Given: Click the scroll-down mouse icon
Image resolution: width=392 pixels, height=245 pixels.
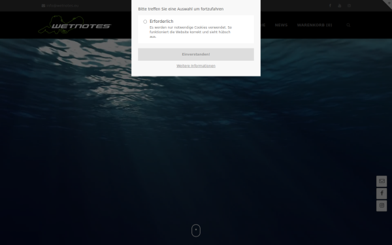Looking at the screenshot, I should pyautogui.click(x=196, y=230).
